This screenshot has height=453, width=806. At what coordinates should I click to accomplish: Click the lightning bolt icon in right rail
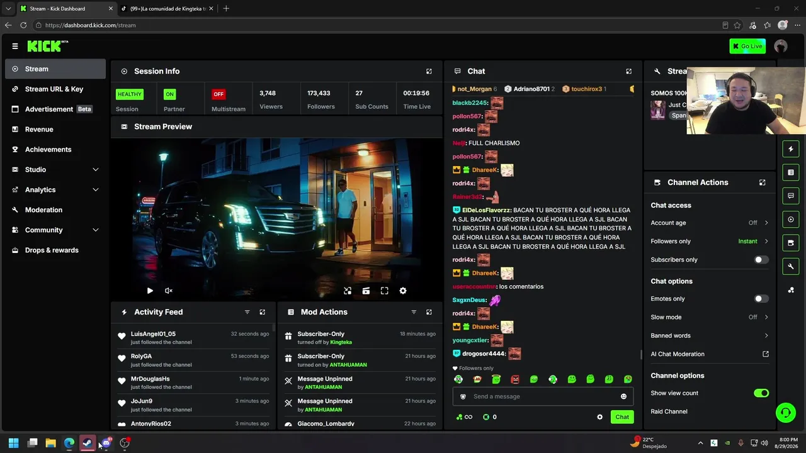point(791,149)
